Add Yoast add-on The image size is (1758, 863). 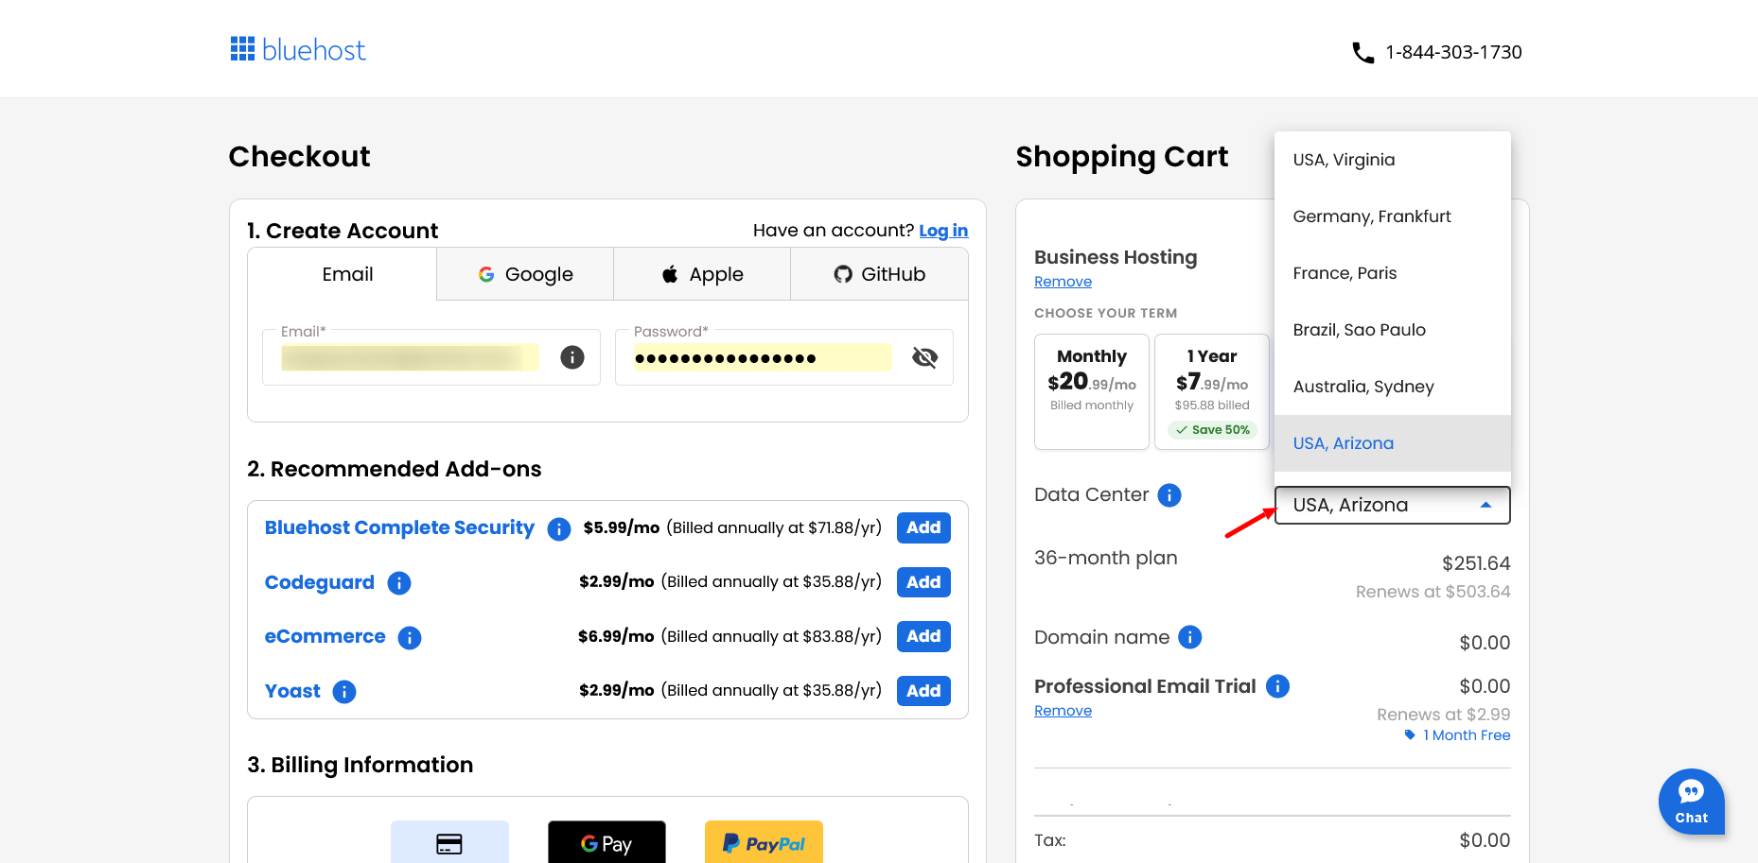[923, 691]
